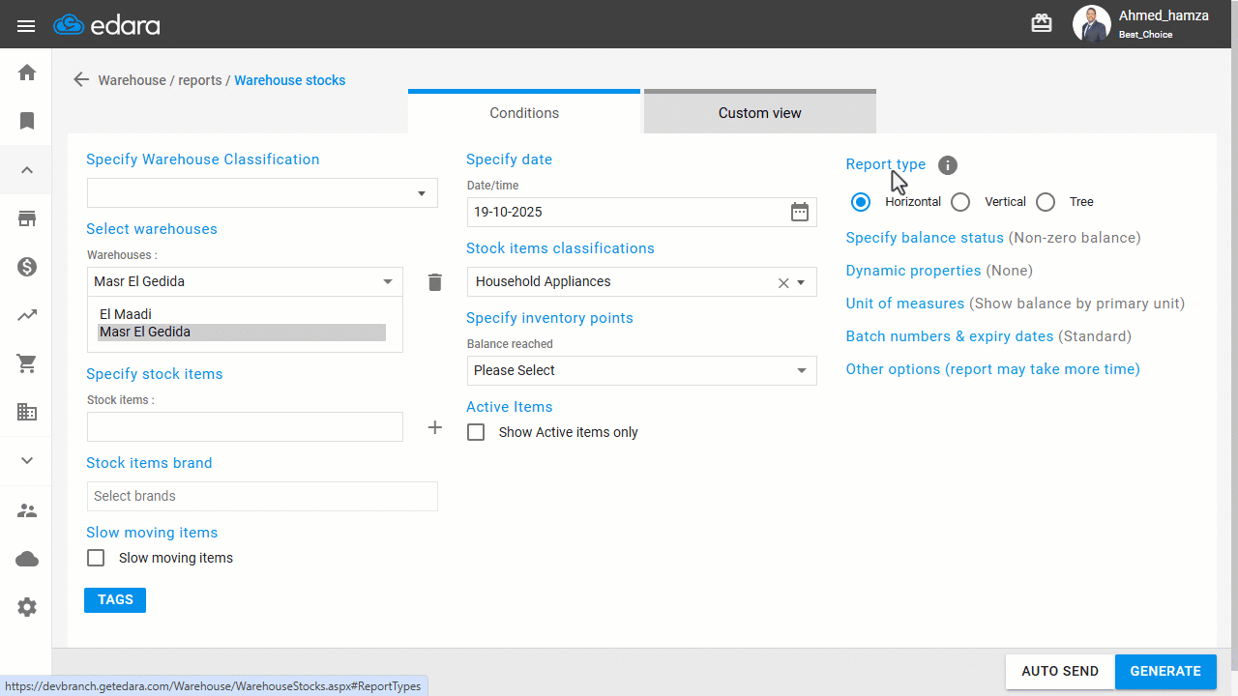This screenshot has height=696, width=1238.
Task: Open Dynamic properties link
Action: click(x=913, y=271)
